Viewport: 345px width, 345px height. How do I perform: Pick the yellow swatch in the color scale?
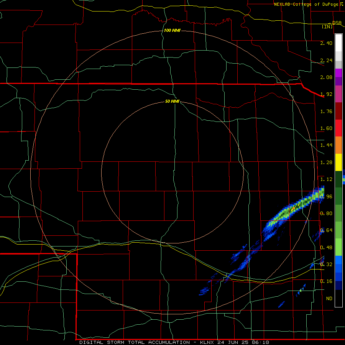click(338, 162)
